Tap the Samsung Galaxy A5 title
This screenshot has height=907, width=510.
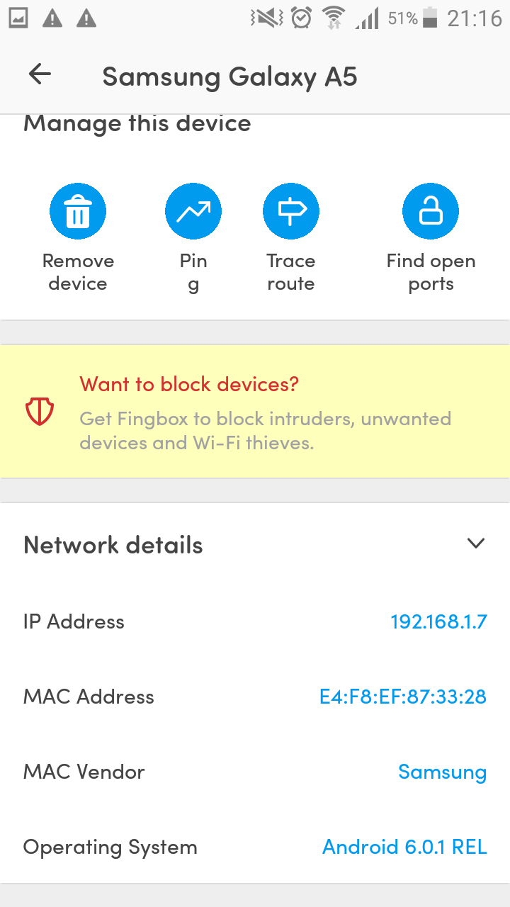(229, 76)
